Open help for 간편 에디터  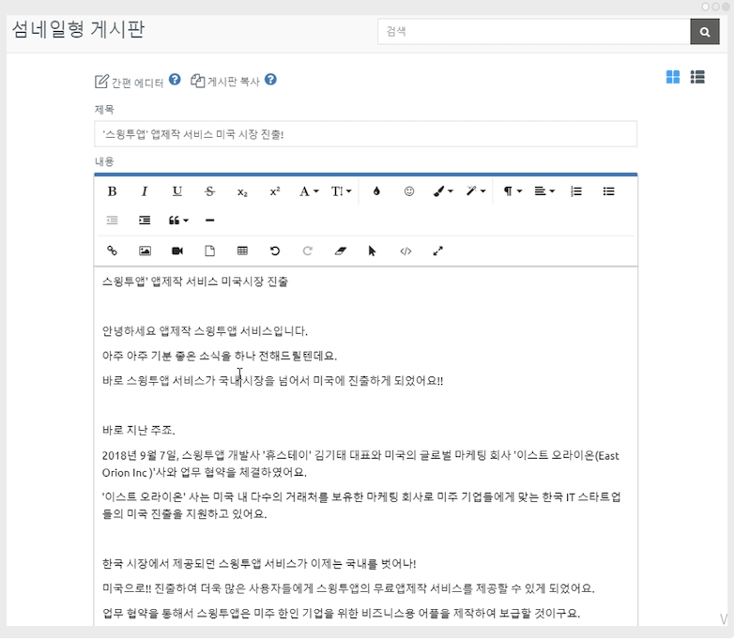[175, 80]
